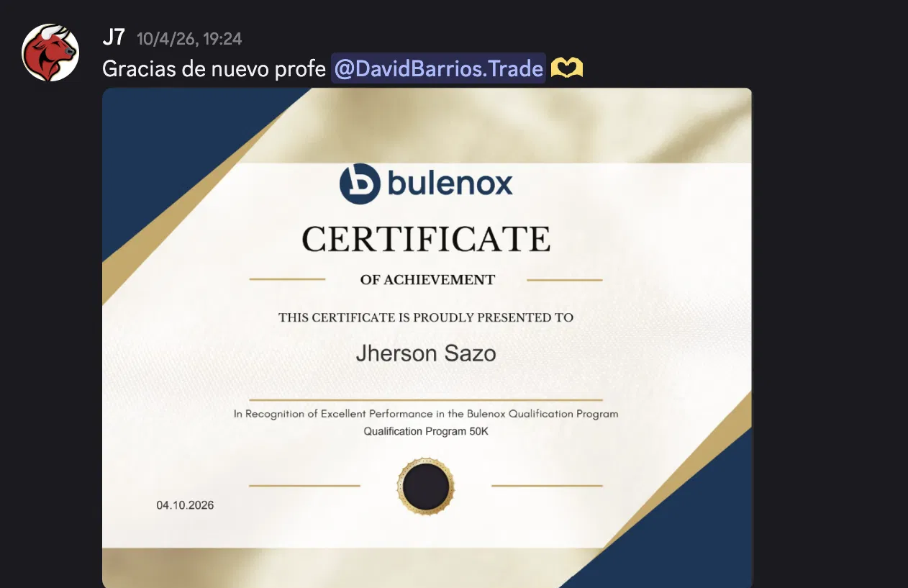Click the message timestamp 10/4/26, 19:24
Image resolution: width=908 pixels, height=588 pixels.
tap(189, 39)
